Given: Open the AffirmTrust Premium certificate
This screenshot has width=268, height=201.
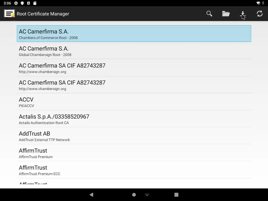Looking at the screenshot, I should pos(134,153).
